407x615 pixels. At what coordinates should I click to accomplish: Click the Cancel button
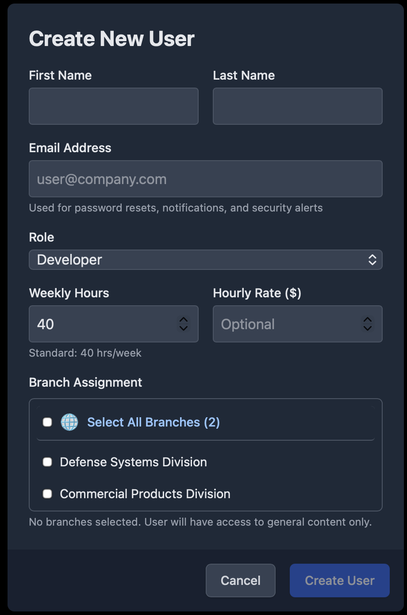coord(240,580)
